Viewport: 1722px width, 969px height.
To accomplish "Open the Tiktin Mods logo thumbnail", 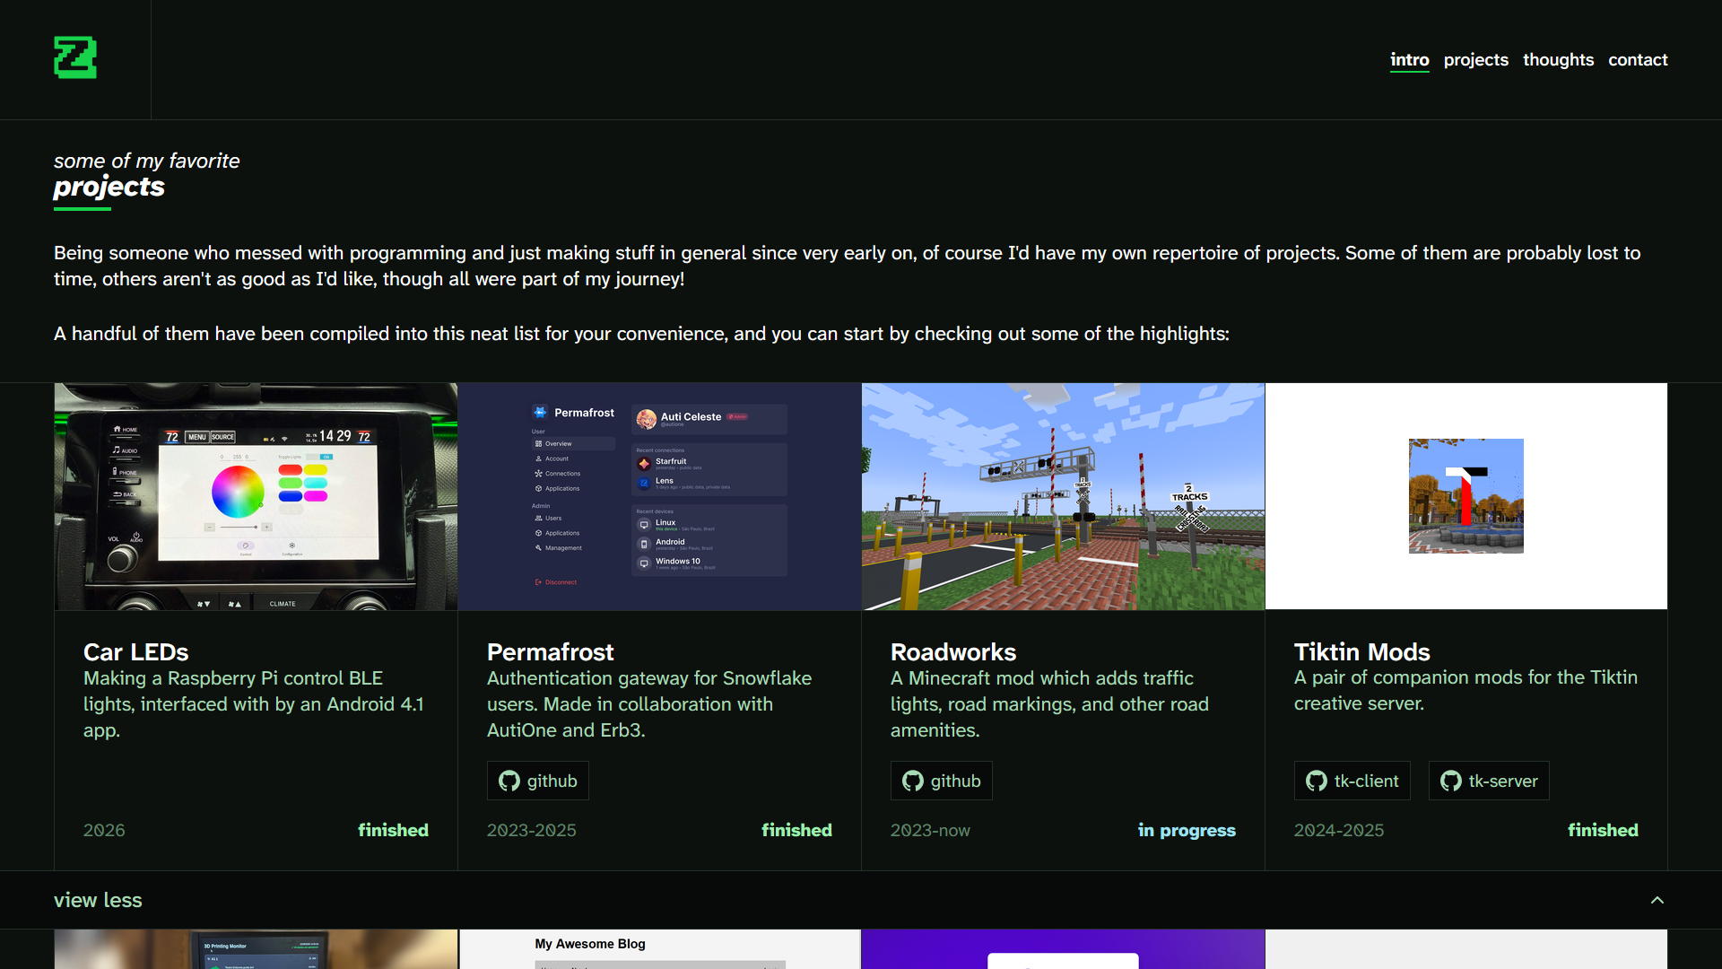I will 1466,497.
